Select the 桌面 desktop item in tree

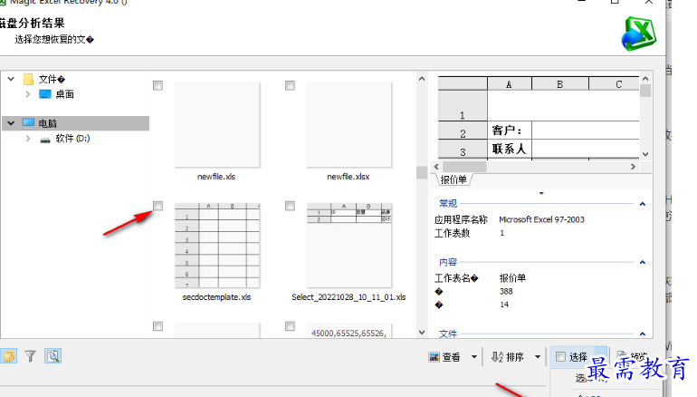coord(64,94)
